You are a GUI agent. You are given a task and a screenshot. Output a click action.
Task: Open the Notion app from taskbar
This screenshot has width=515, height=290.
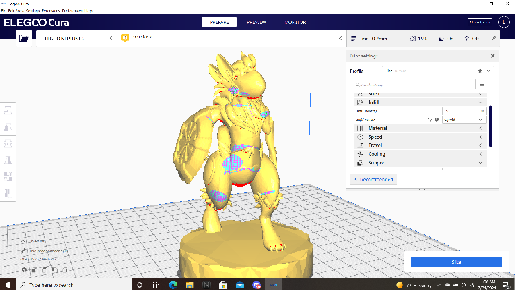click(x=206, y=285)
